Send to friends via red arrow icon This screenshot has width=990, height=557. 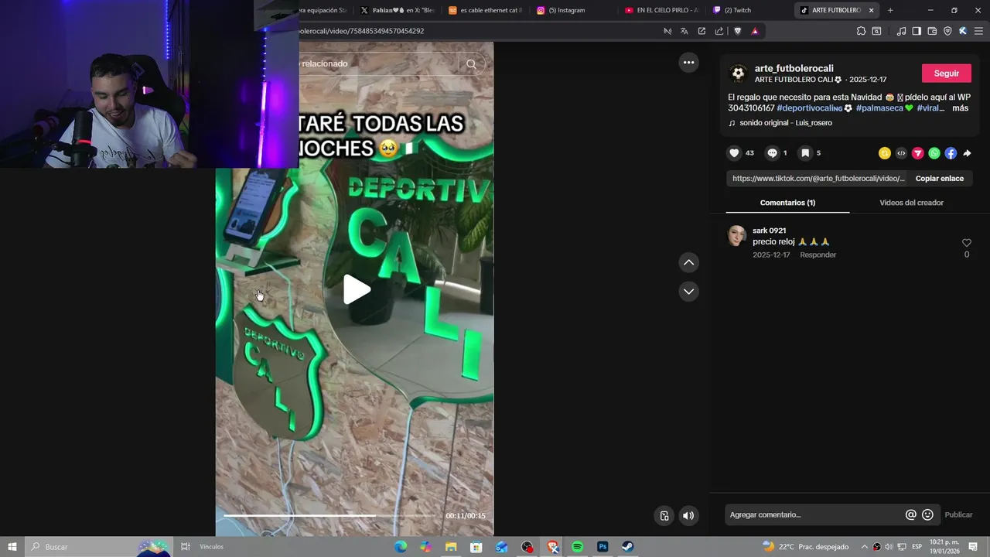tap(918, 153)
